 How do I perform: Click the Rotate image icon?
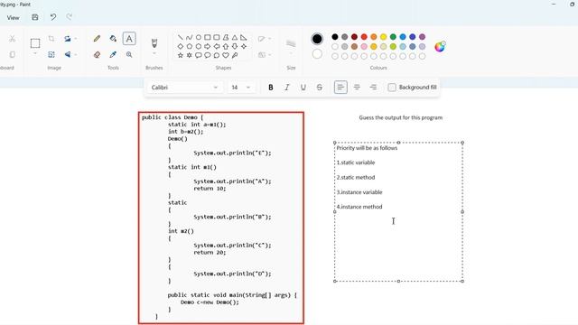click(x=68, y=38)
